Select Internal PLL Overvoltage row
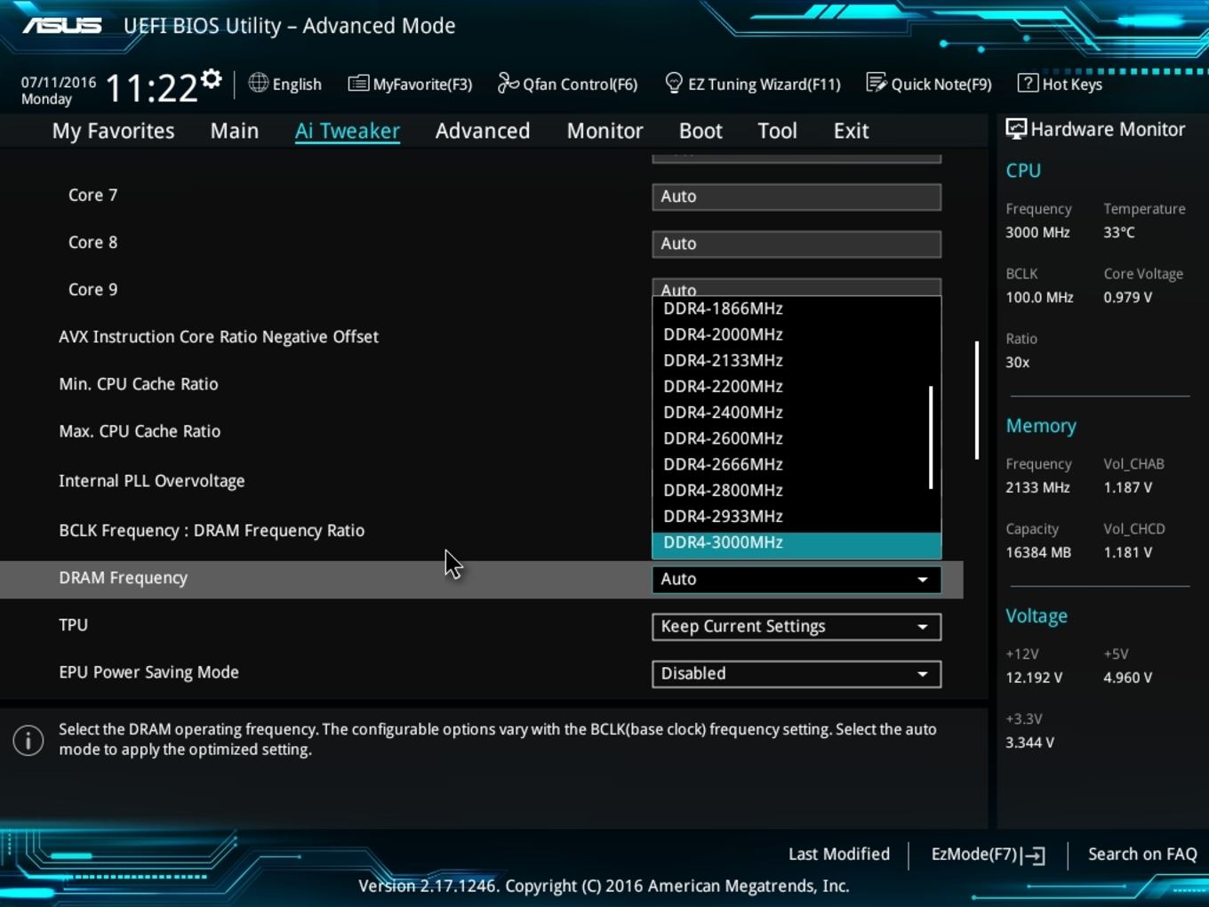The image size is (1209, 907). click(x=151, y=481)
